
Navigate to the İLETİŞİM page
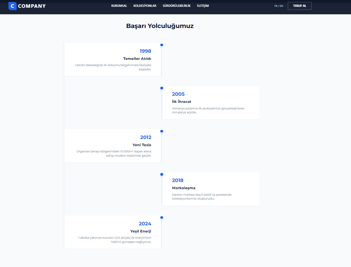[x=203, y=6]
